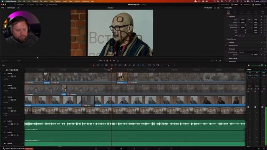This screenshot has width=267, height=150.
Task: Expand the Smart Reframe section
Action: (232, 39)
